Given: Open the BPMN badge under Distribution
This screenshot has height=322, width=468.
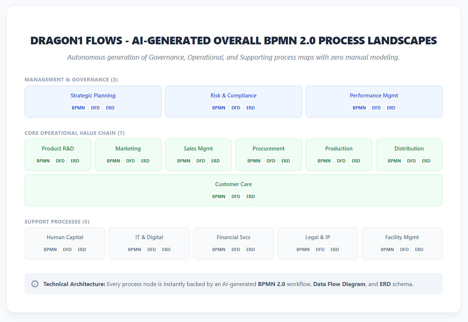Looking at the screenshot, I should pos(394,161).
